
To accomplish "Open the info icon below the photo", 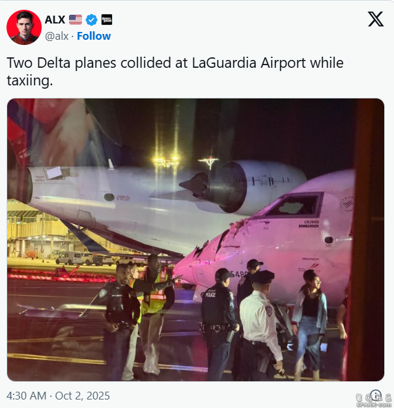I will pos(376,395).
